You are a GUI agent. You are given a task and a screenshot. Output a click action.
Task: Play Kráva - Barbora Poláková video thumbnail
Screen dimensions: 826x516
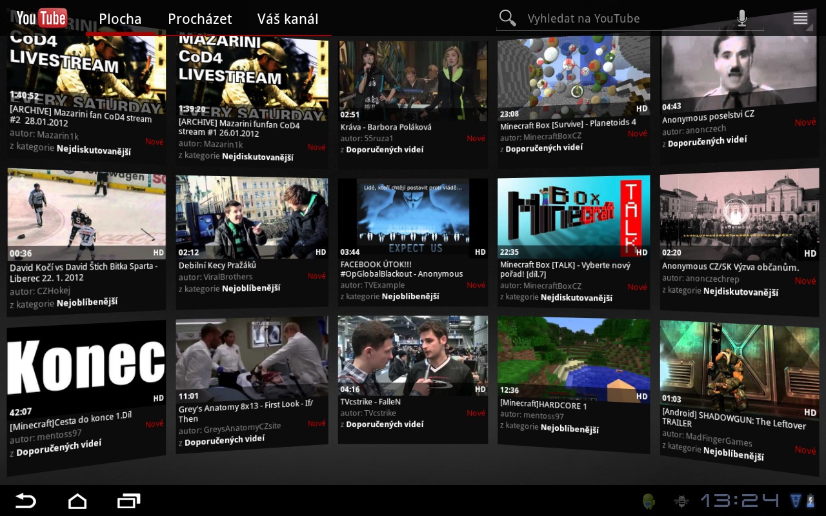click(412, 81)
